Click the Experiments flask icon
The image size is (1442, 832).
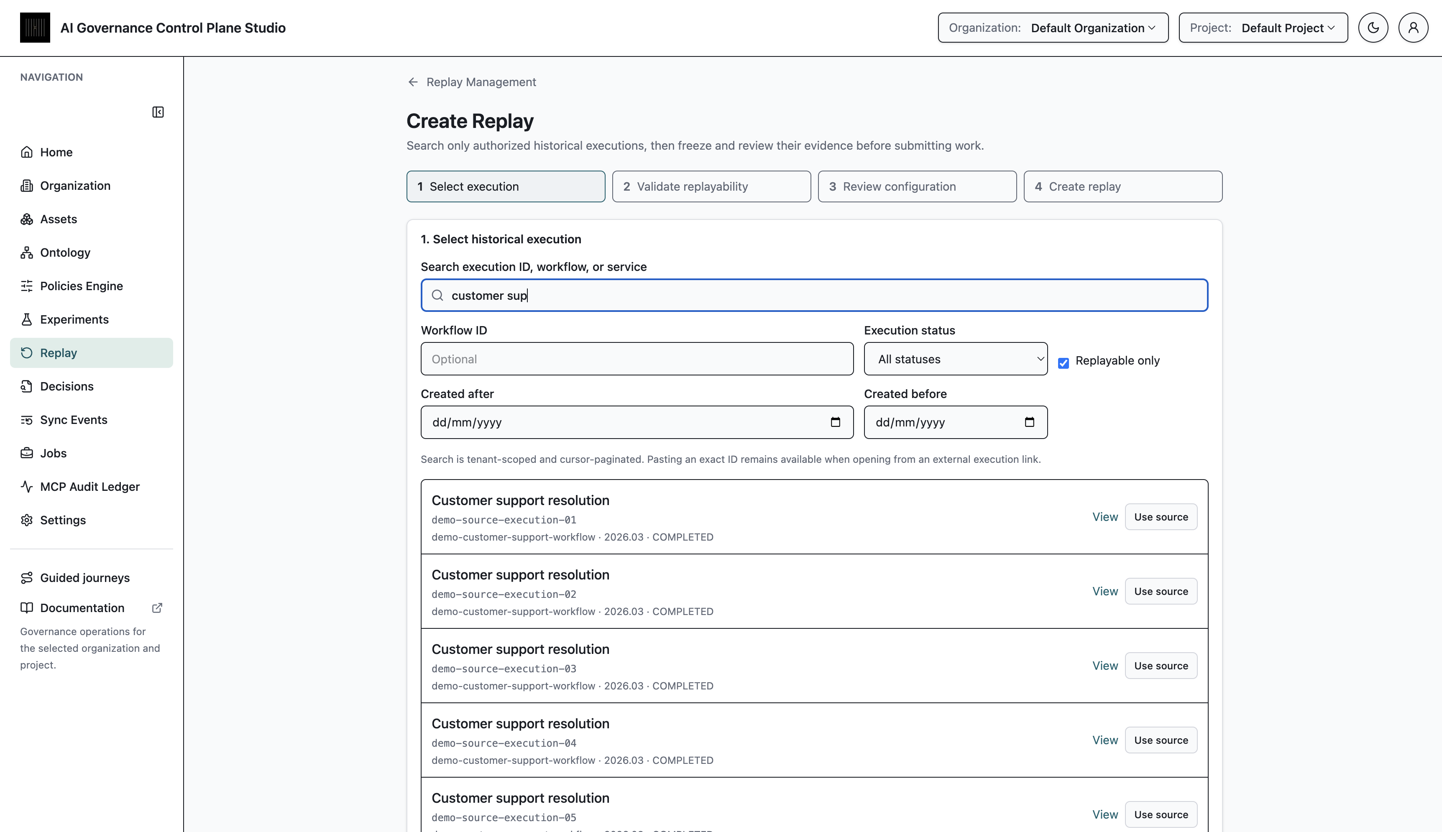point(27,319)
